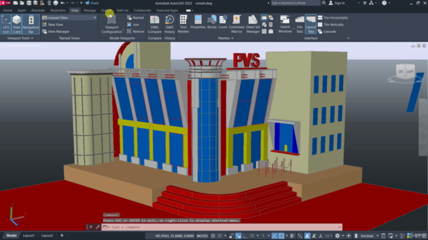Open the Add-ins ribbon tab
Image resolution: width=428 pixels, height=240 pixels.
122,11
